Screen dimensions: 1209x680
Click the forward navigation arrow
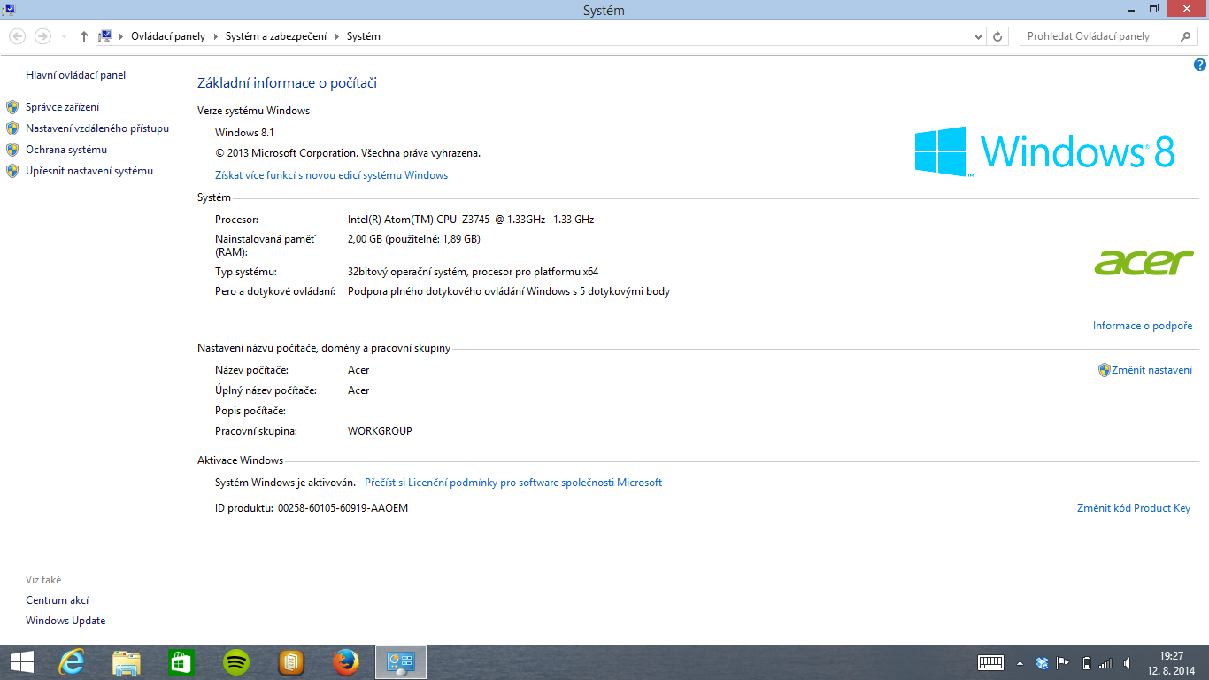(x=42, y=36)
